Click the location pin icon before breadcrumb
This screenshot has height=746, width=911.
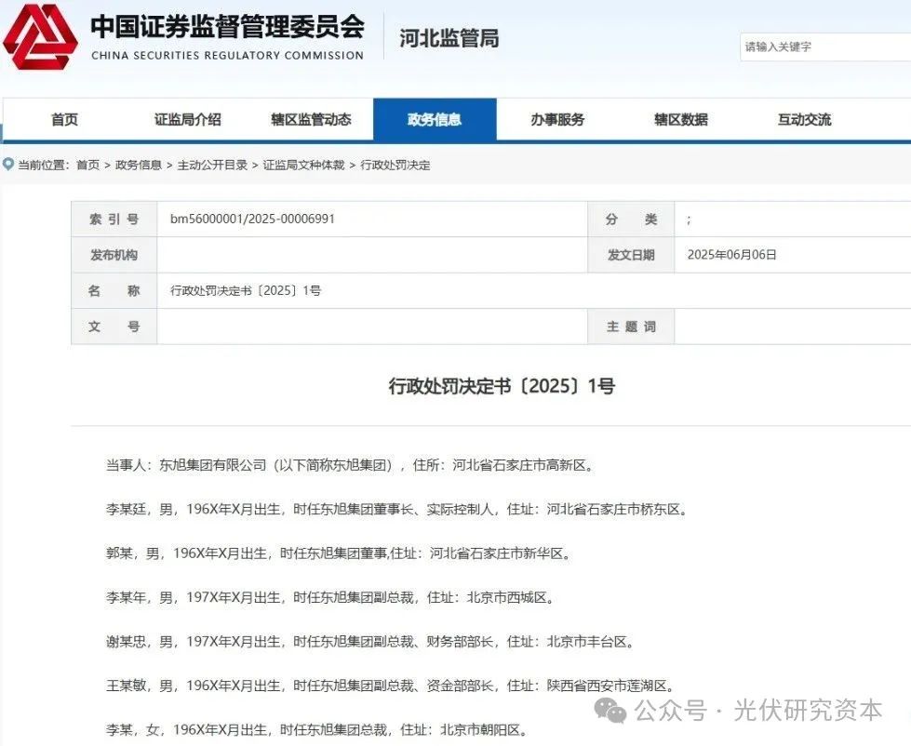point(9,165)
